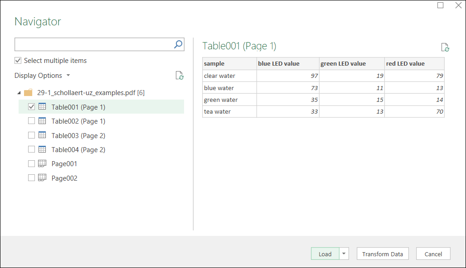Click the red LED value 70 cell

[415, 112]
